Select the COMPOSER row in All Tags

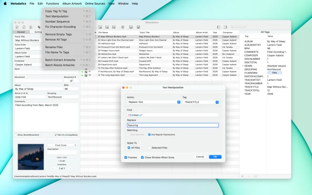click(x=265, y=56)
